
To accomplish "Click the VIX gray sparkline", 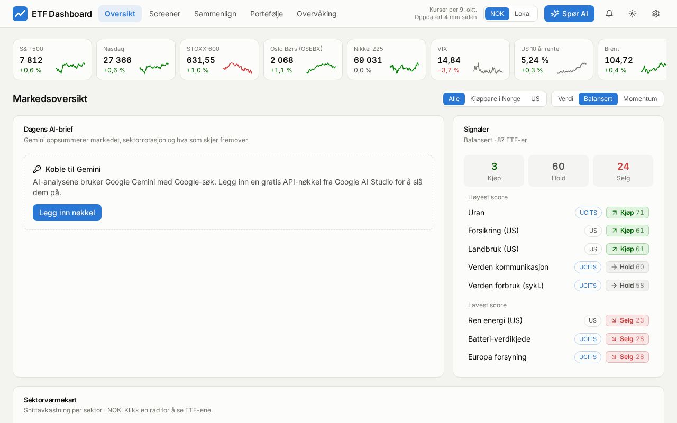I will (x=488, y=68).
